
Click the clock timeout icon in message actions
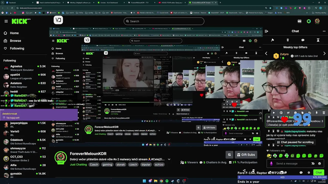[281, 113]
